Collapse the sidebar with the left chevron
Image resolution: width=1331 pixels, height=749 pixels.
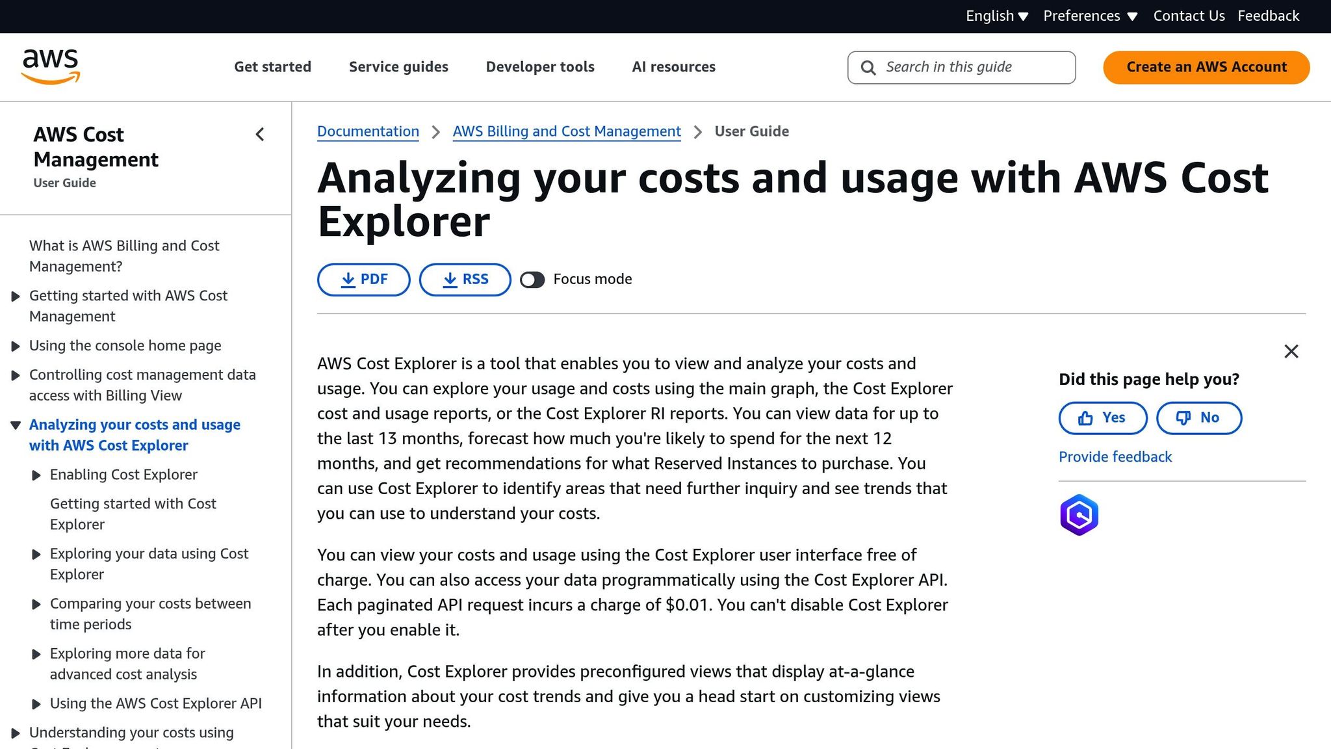point(260,135)
